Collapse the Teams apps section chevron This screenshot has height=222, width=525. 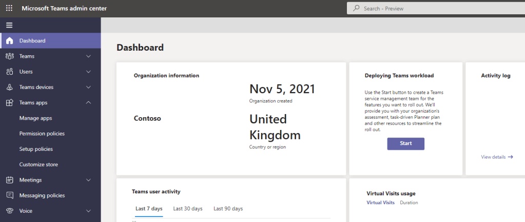tap(88, 103)
